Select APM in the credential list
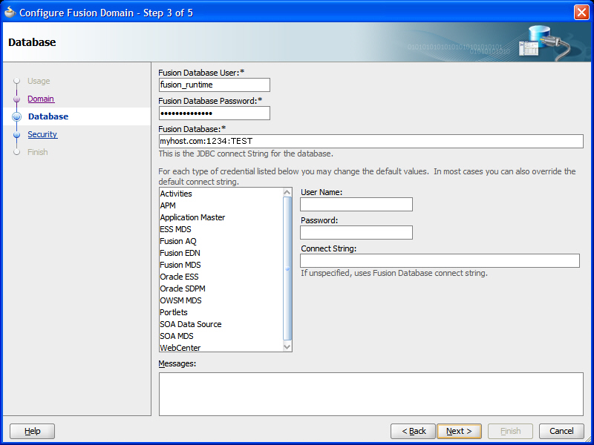594x445 pixels. point(221,205)
